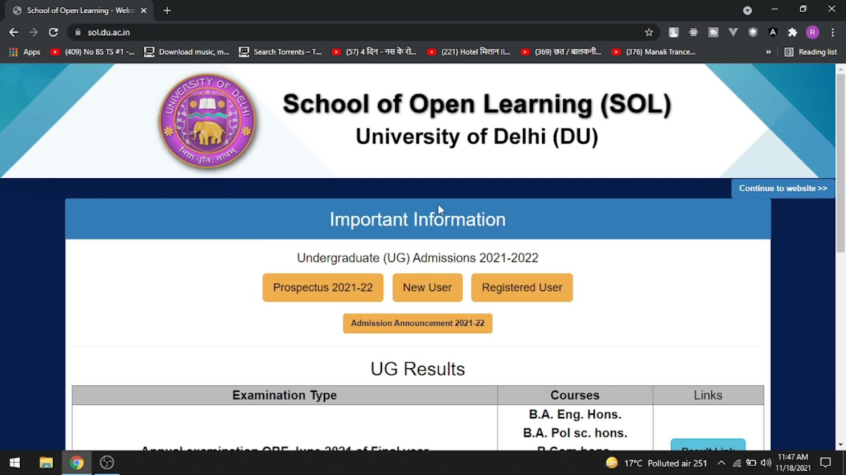Open the Angular devtools extension

point(773,32)
